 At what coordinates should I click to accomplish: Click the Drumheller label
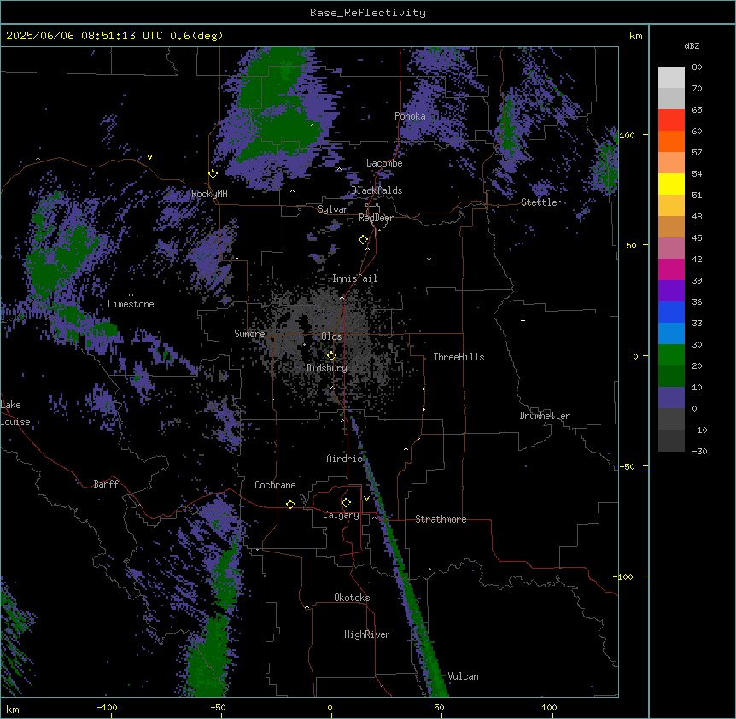[x=545, y=416]
